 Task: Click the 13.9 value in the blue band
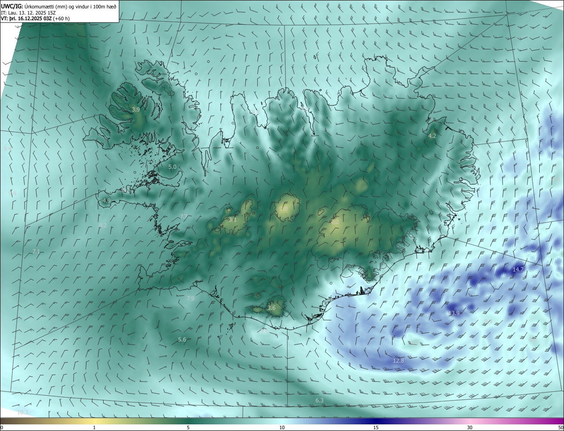coord(454,313)
